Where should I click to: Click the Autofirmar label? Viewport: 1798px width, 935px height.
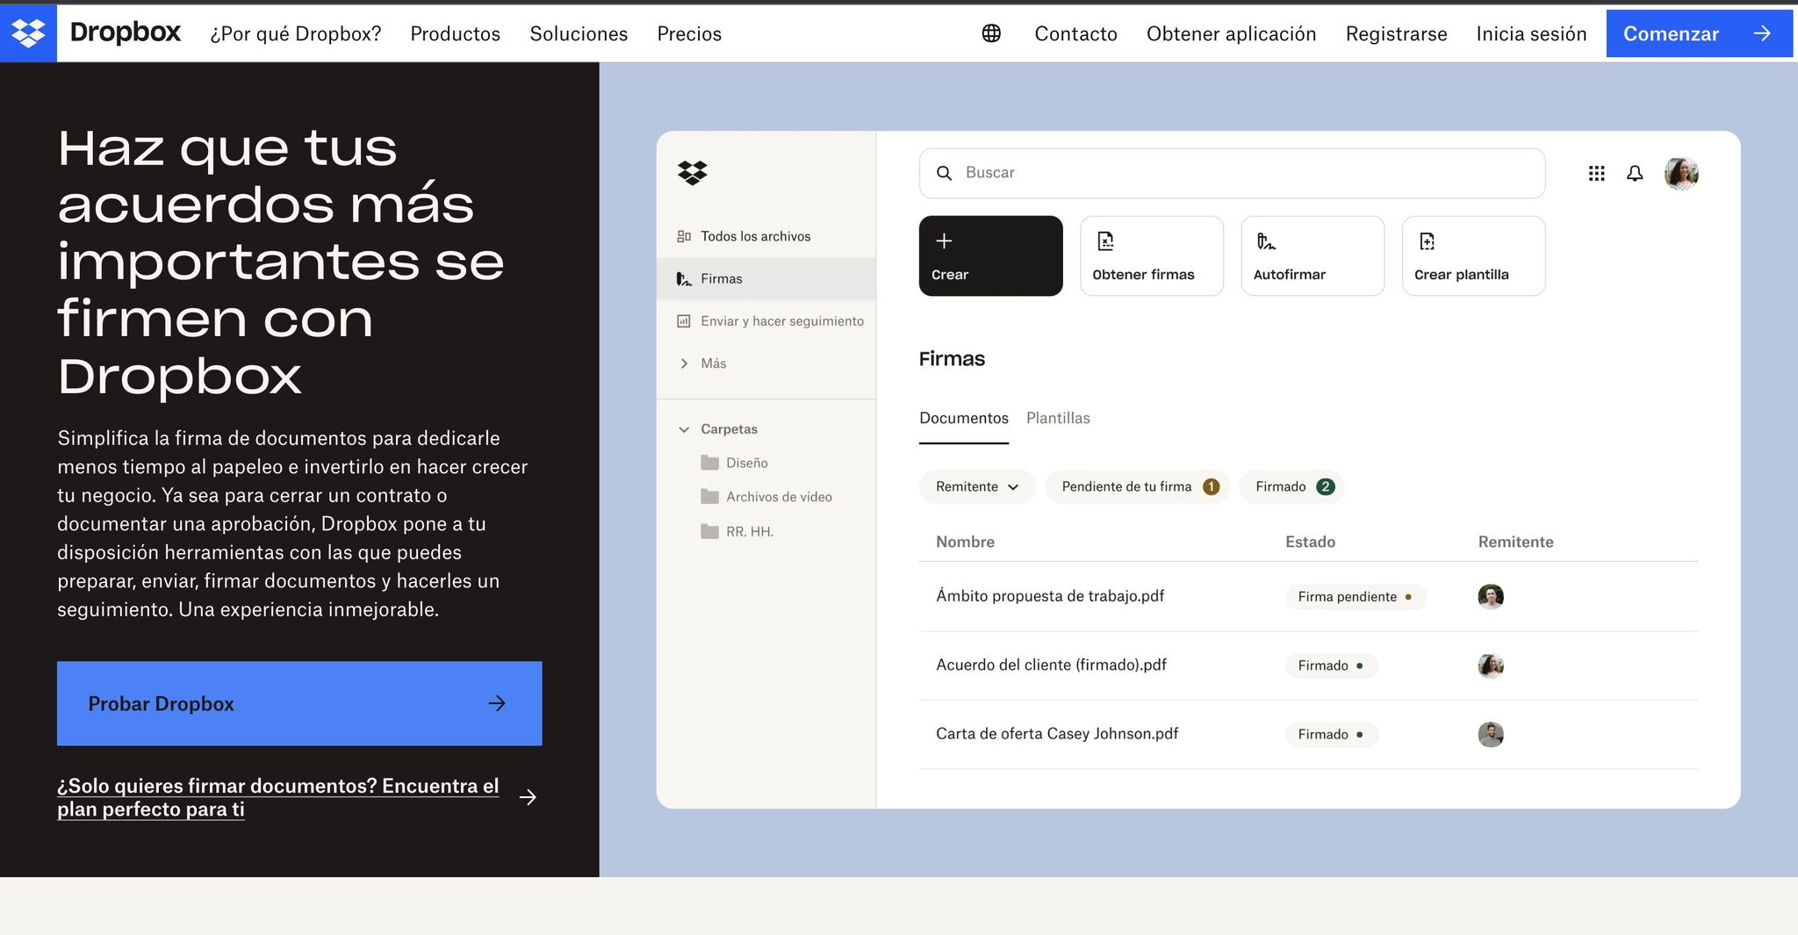pyautogui.click(x=1290, y=275)
